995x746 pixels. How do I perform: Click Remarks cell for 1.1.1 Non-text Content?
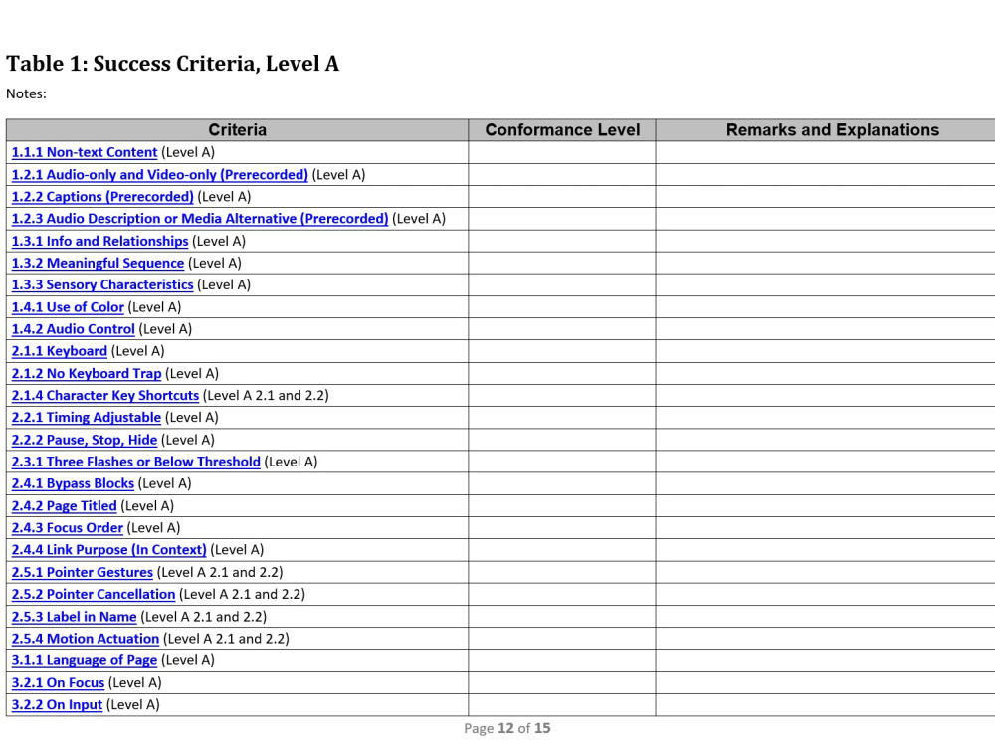(826, 152)
